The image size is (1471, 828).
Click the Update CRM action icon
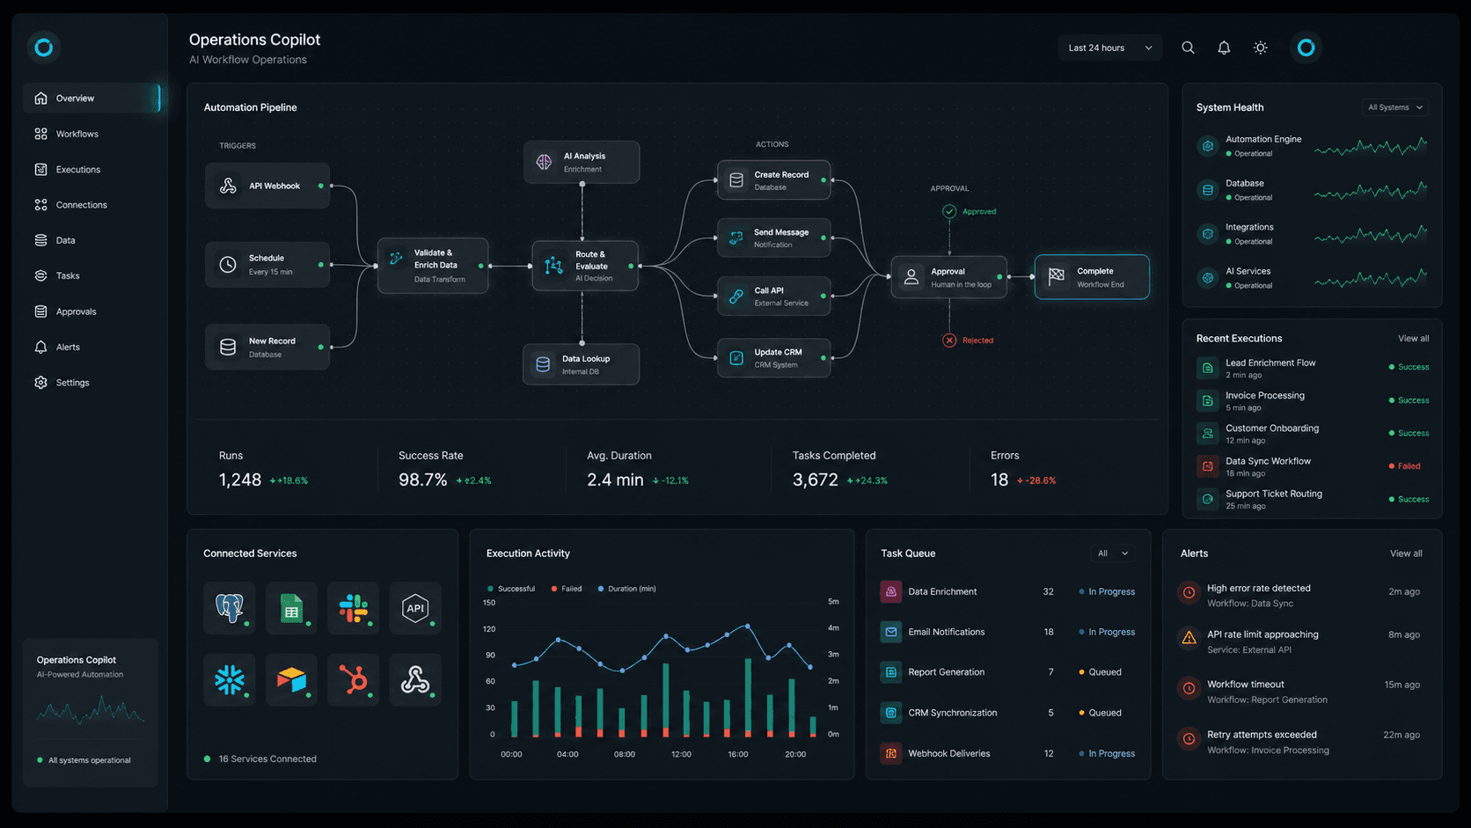[736, 358]
